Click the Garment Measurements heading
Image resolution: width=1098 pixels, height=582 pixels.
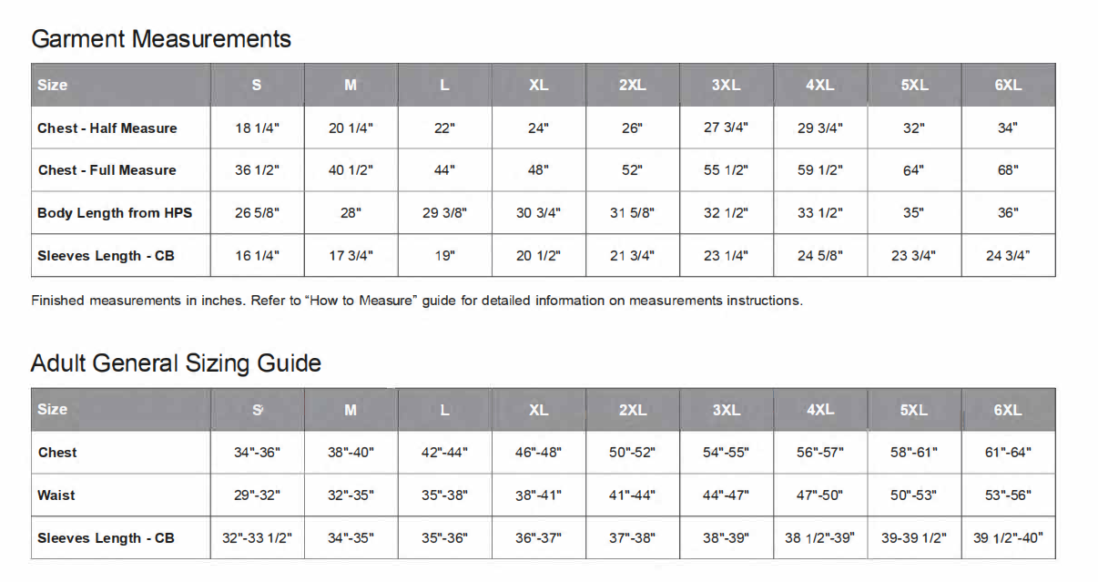tap(161, 39)
